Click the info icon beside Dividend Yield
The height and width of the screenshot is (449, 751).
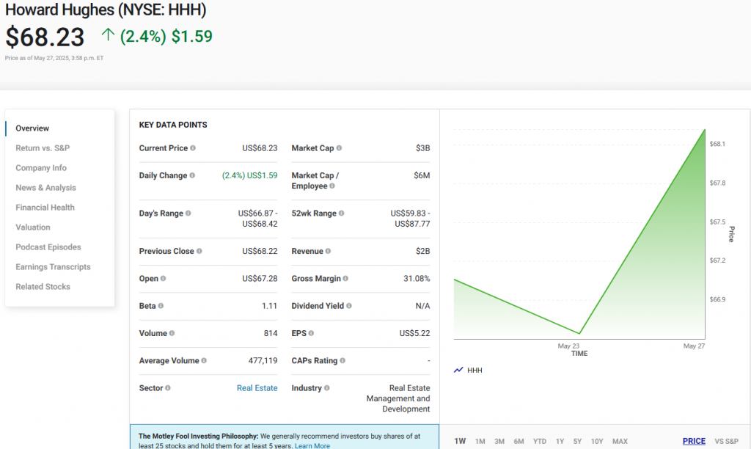pos(349,306)
